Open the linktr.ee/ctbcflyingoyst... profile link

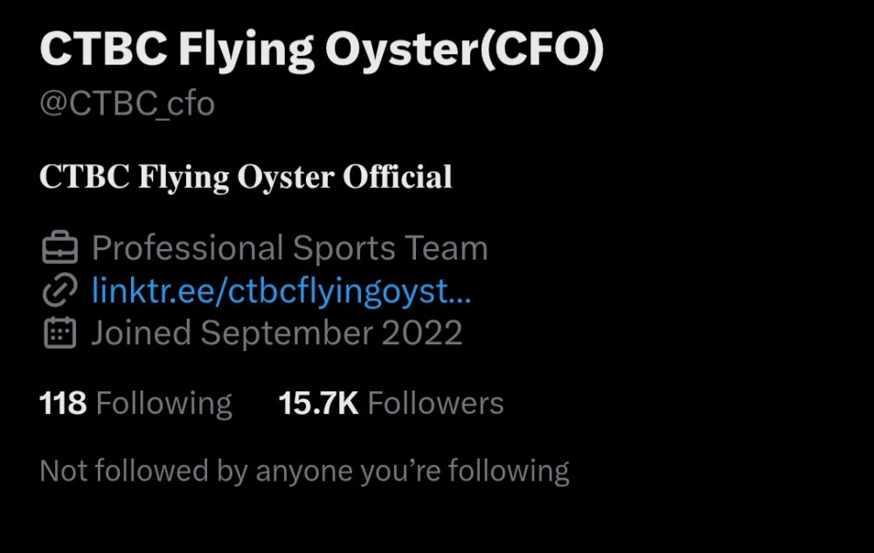pyautogui.click(x=281, y=291)
